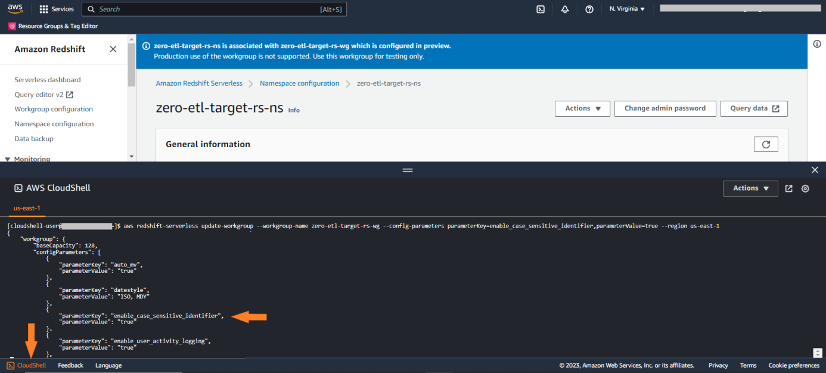826x373 pixels.
Task: Click the Info link beside namespace title
Action: 294,110
